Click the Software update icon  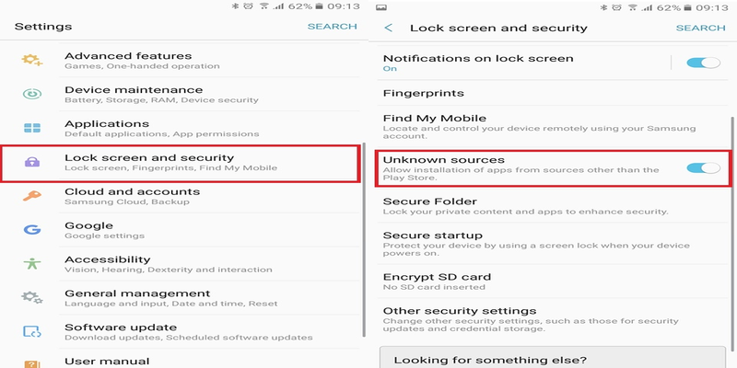tap(32, 332)
